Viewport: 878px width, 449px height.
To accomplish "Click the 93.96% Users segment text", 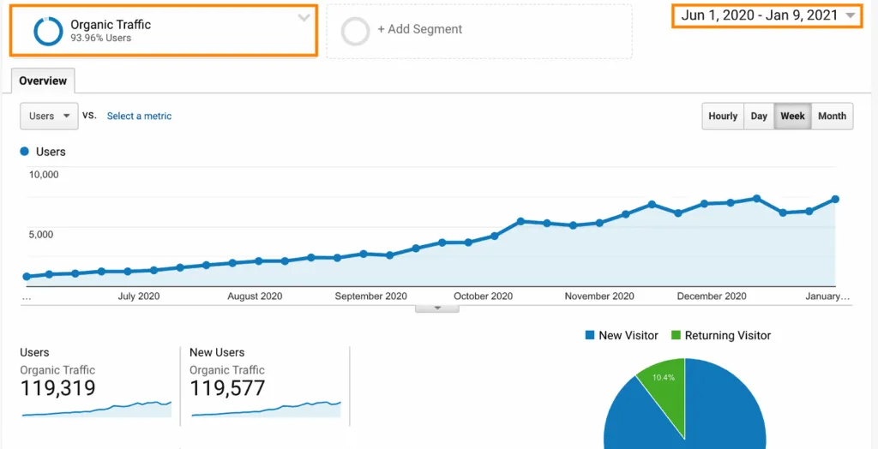I will (x=101, y=38).
